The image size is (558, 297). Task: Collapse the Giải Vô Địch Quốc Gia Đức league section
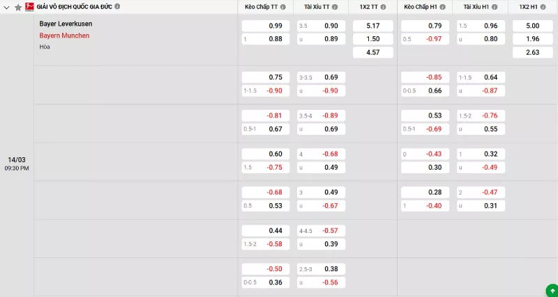tap(7, 7)
